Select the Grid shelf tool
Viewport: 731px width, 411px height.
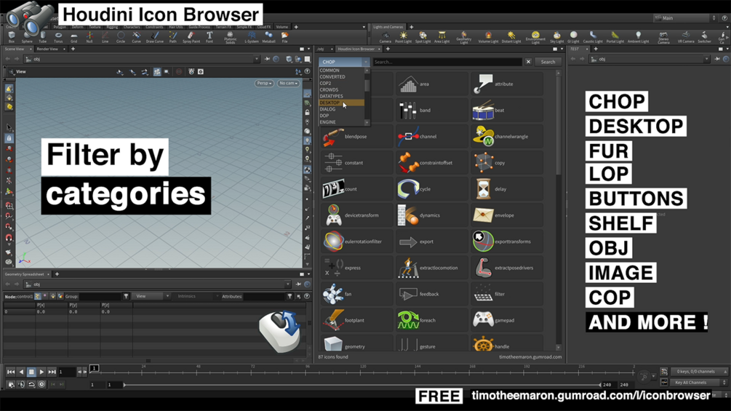[x=73, y=37]
